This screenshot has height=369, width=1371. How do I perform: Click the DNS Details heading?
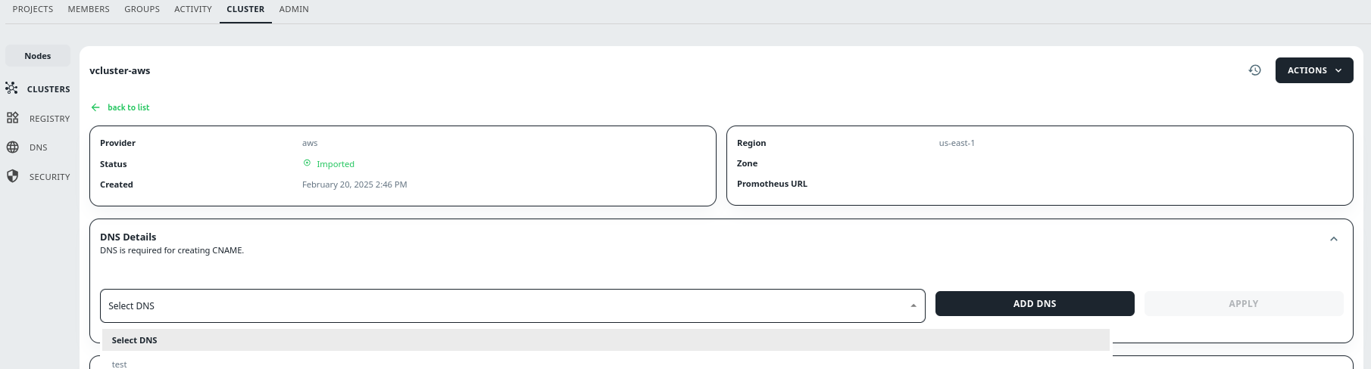(128, 237)
